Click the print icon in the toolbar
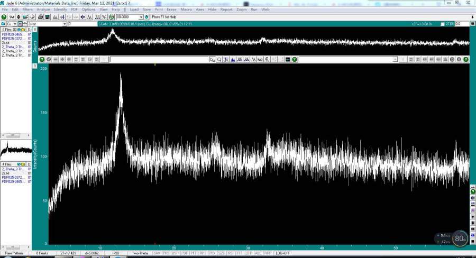Screen dimensions: 476x258 pyautogui.click(x=40, y=17)
